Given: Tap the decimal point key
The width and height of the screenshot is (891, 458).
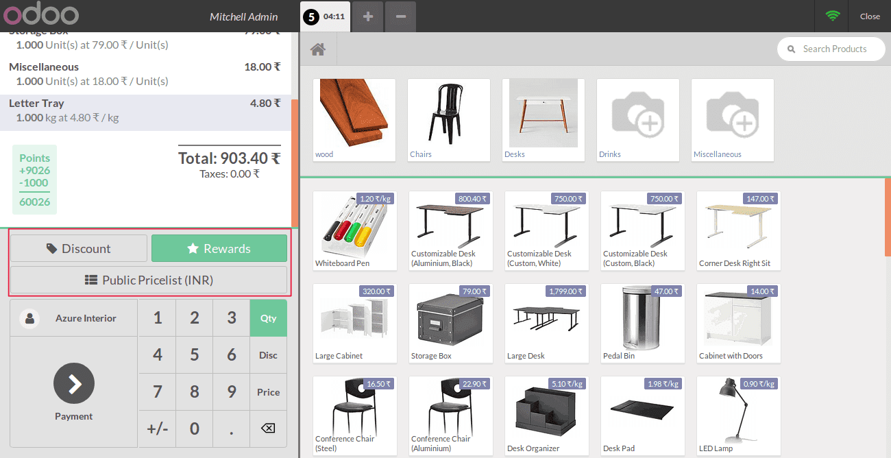Looking at the screenshot, I should click(232, 429).
